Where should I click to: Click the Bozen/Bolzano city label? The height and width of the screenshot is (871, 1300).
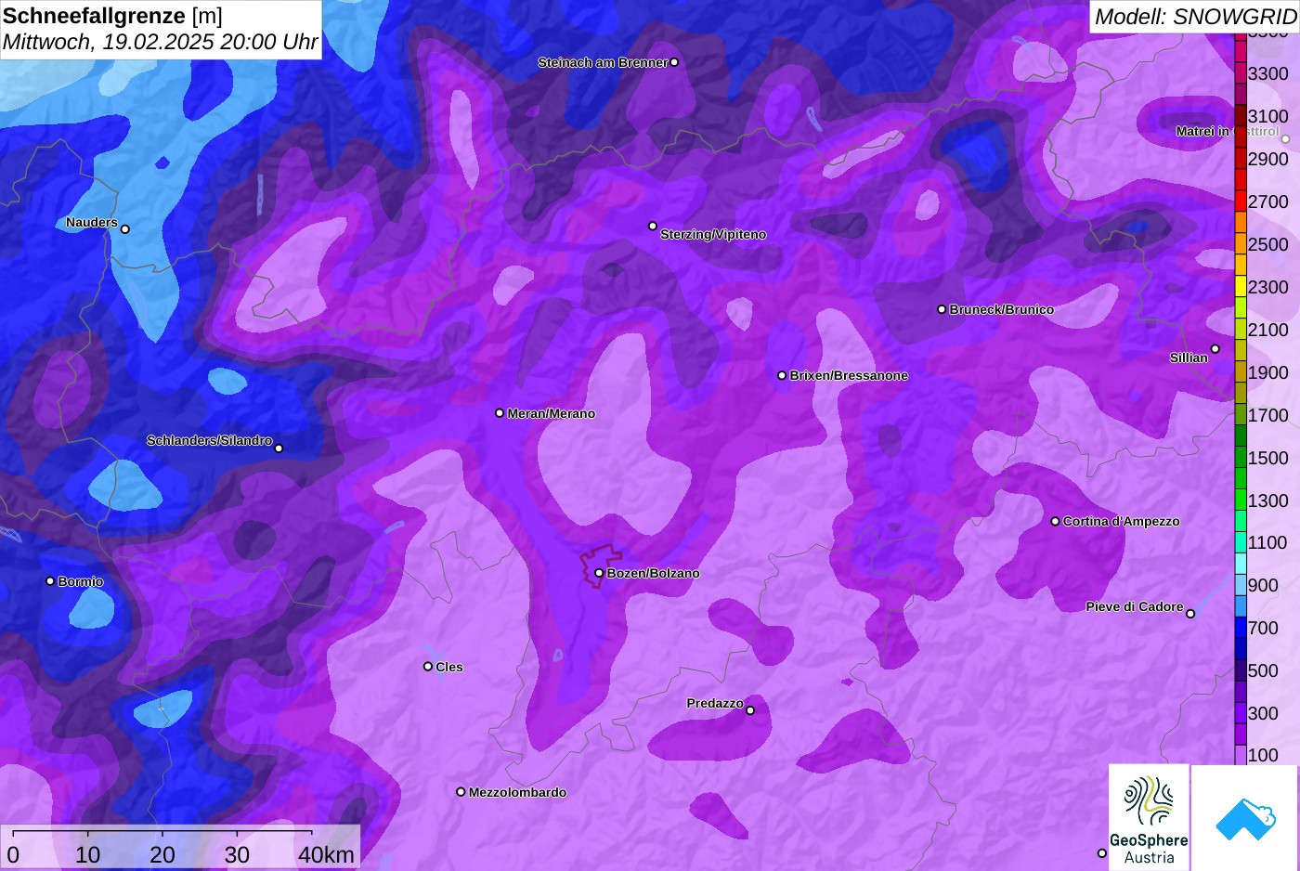click(653, 573)
